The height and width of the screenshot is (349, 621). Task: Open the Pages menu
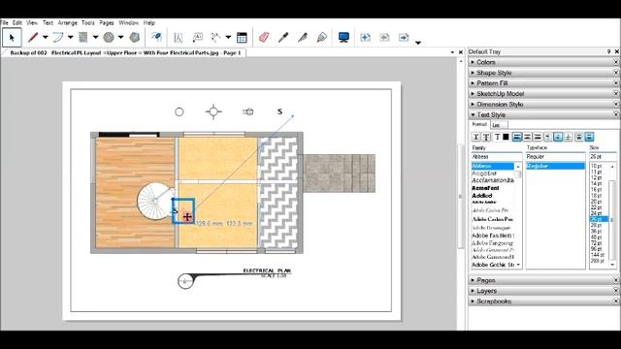point(107,23)
